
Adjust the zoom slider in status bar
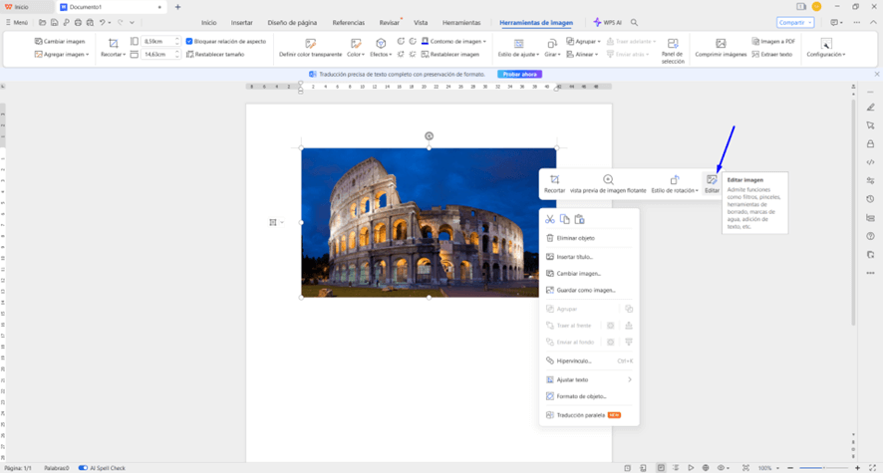pyautogui.click(x=823, y=467)
